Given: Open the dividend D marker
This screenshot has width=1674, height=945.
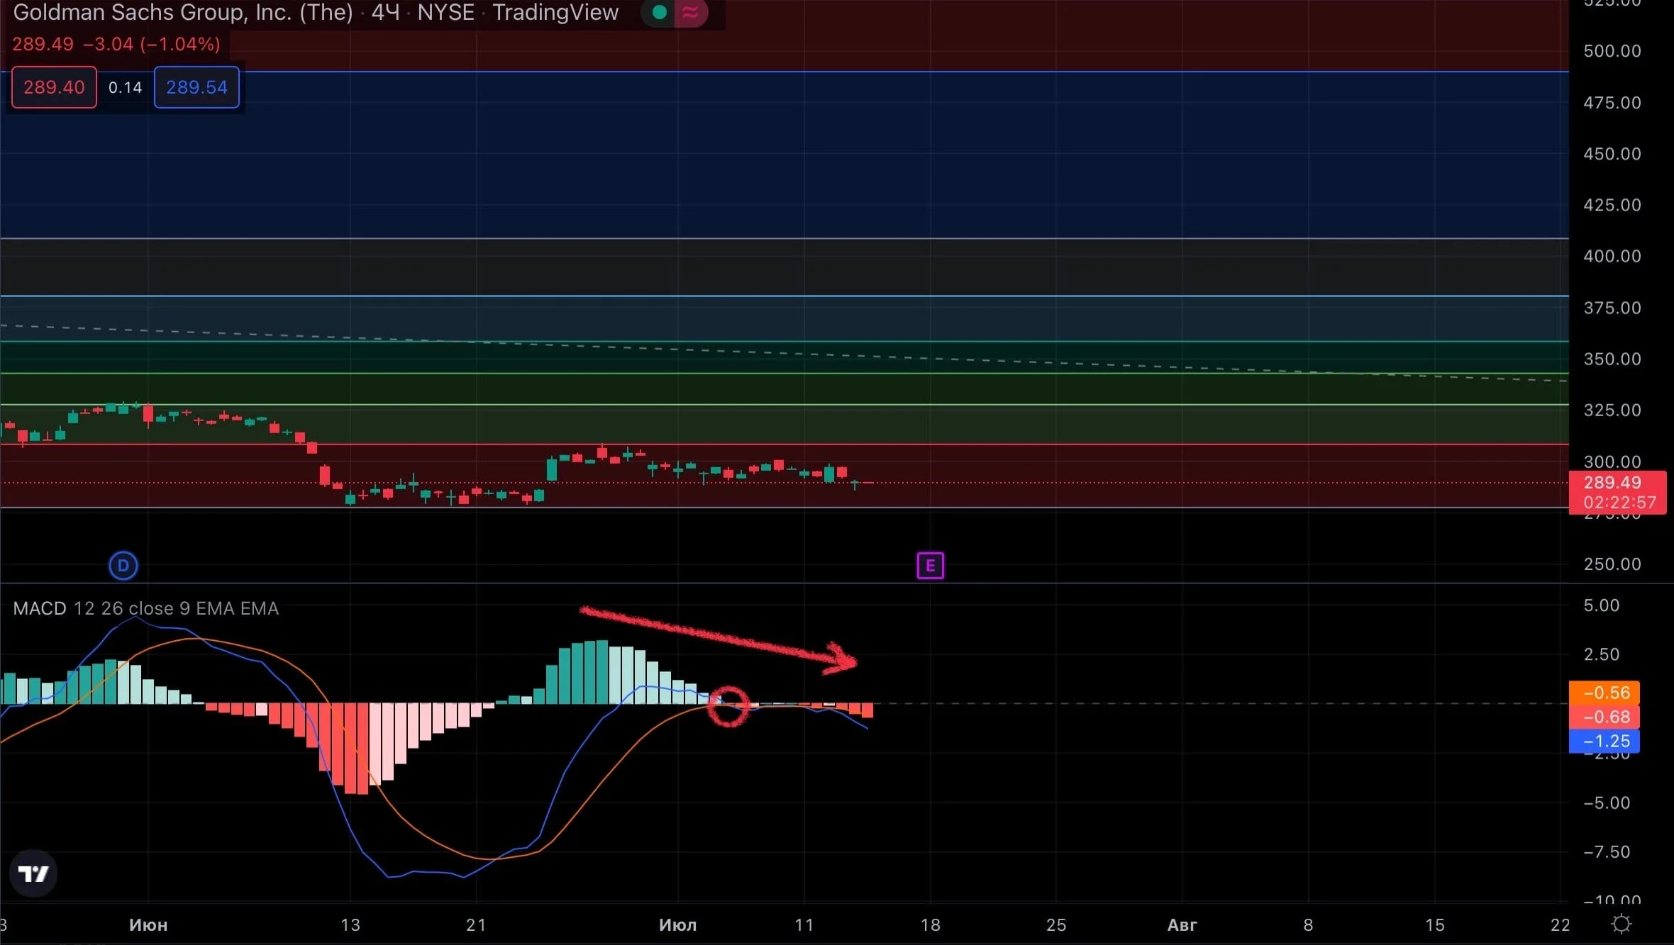Looking at the screenshot, I should 123,566.
